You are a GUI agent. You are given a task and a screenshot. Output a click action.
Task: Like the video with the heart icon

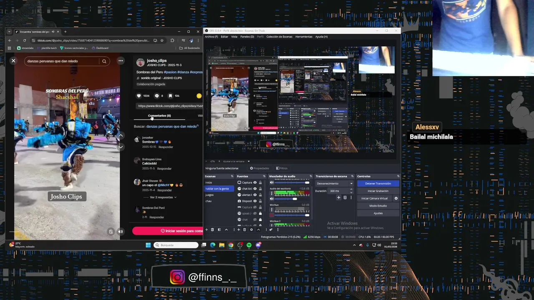pos(139,96)
